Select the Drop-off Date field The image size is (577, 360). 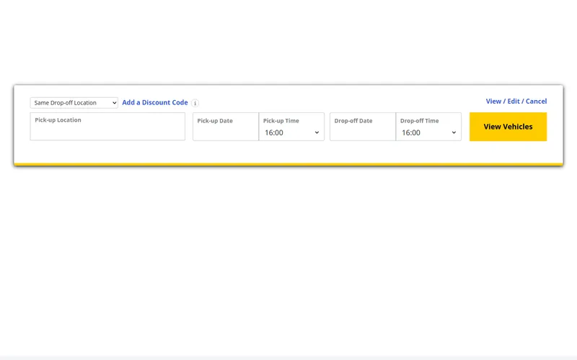pyautogui.click(x=363, y=127)
